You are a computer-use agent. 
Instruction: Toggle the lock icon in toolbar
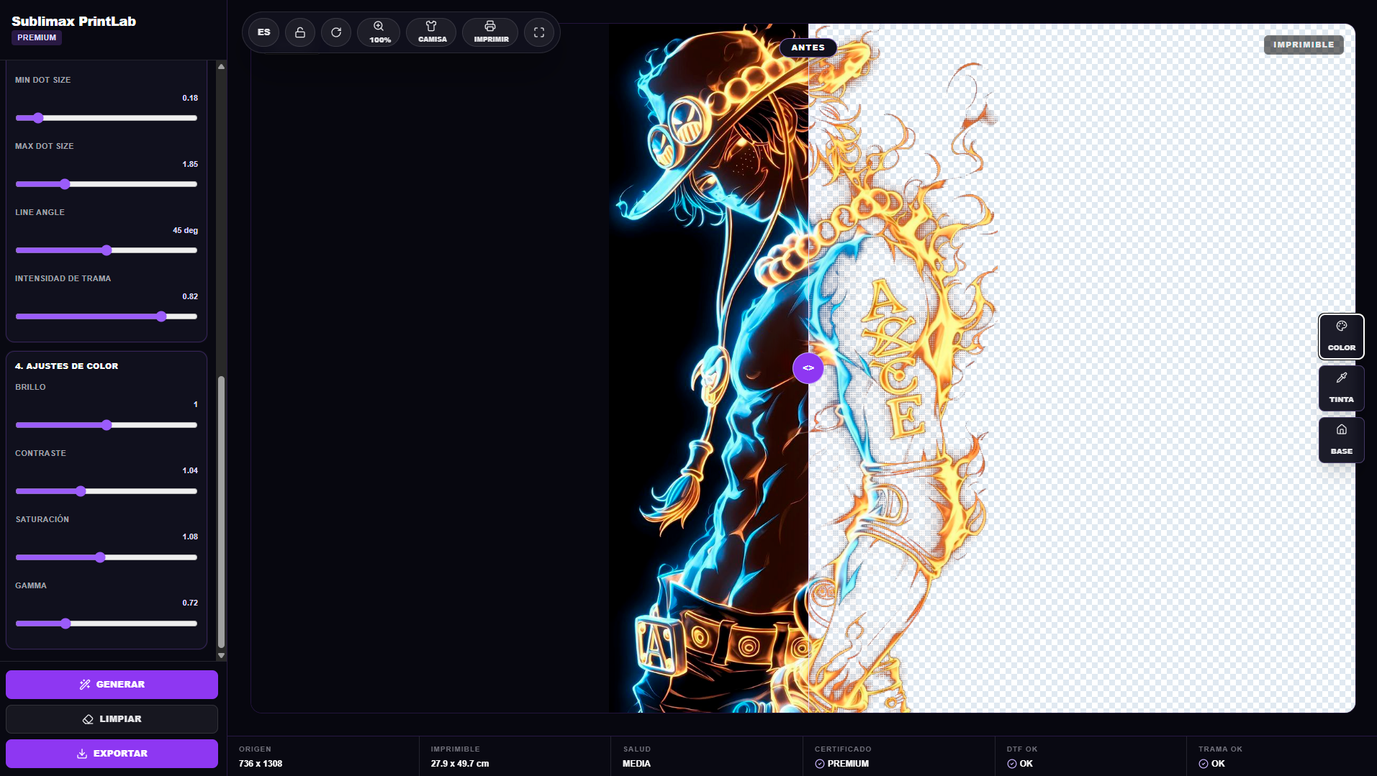(x=300, y=32)
